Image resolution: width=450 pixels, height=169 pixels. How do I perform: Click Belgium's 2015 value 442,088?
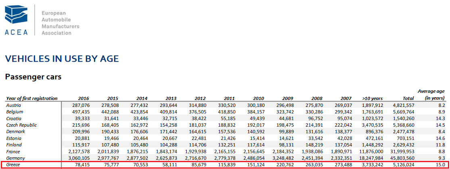(111, 112)
